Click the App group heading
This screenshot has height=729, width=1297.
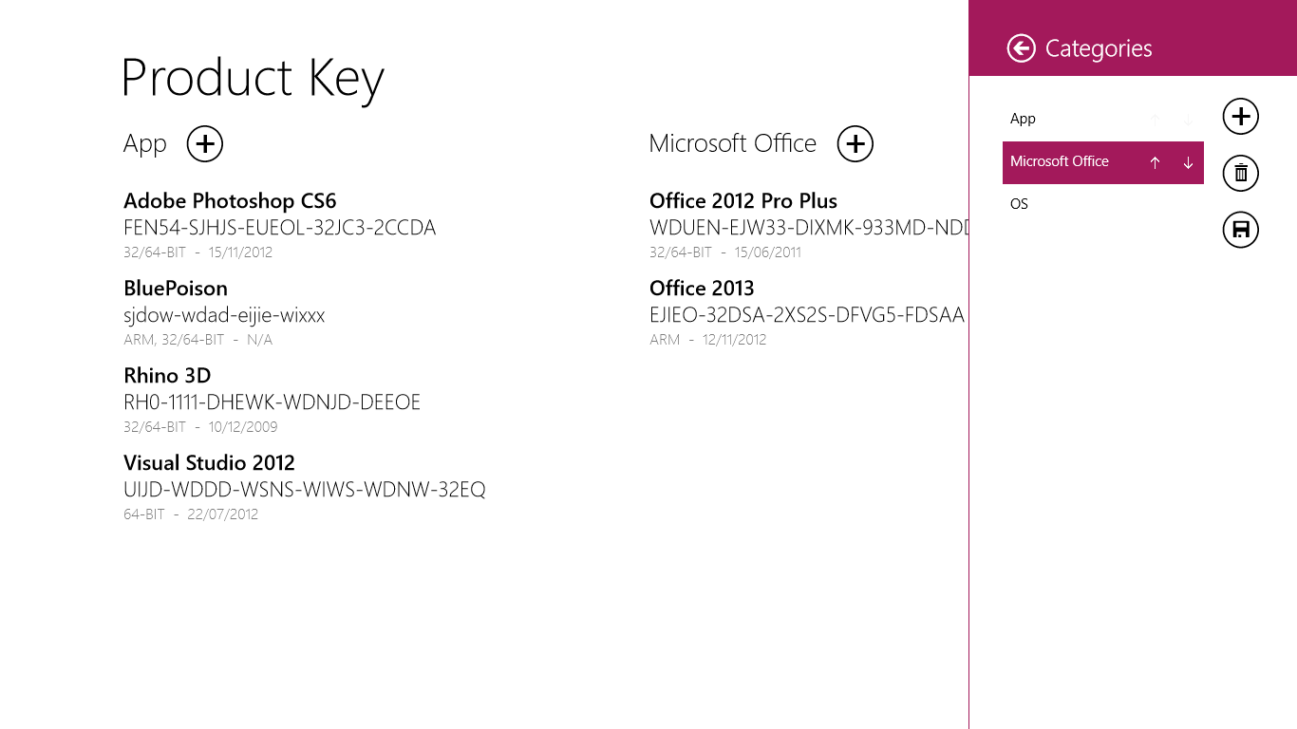pyautogui.click(x=145, y=144)
